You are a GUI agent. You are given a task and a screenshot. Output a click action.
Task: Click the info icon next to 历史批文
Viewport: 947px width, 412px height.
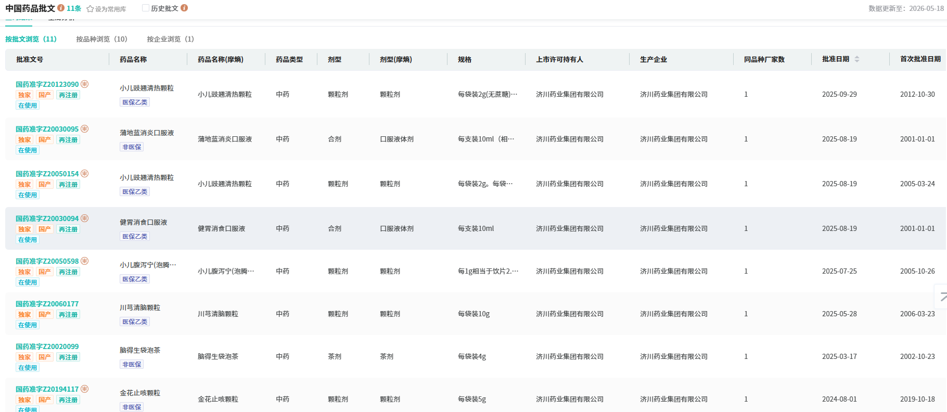[x=184, y=8]
